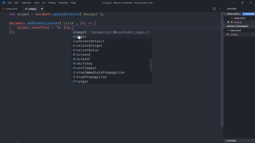
Task: Minimize the VS Code window
Action: 234,3
